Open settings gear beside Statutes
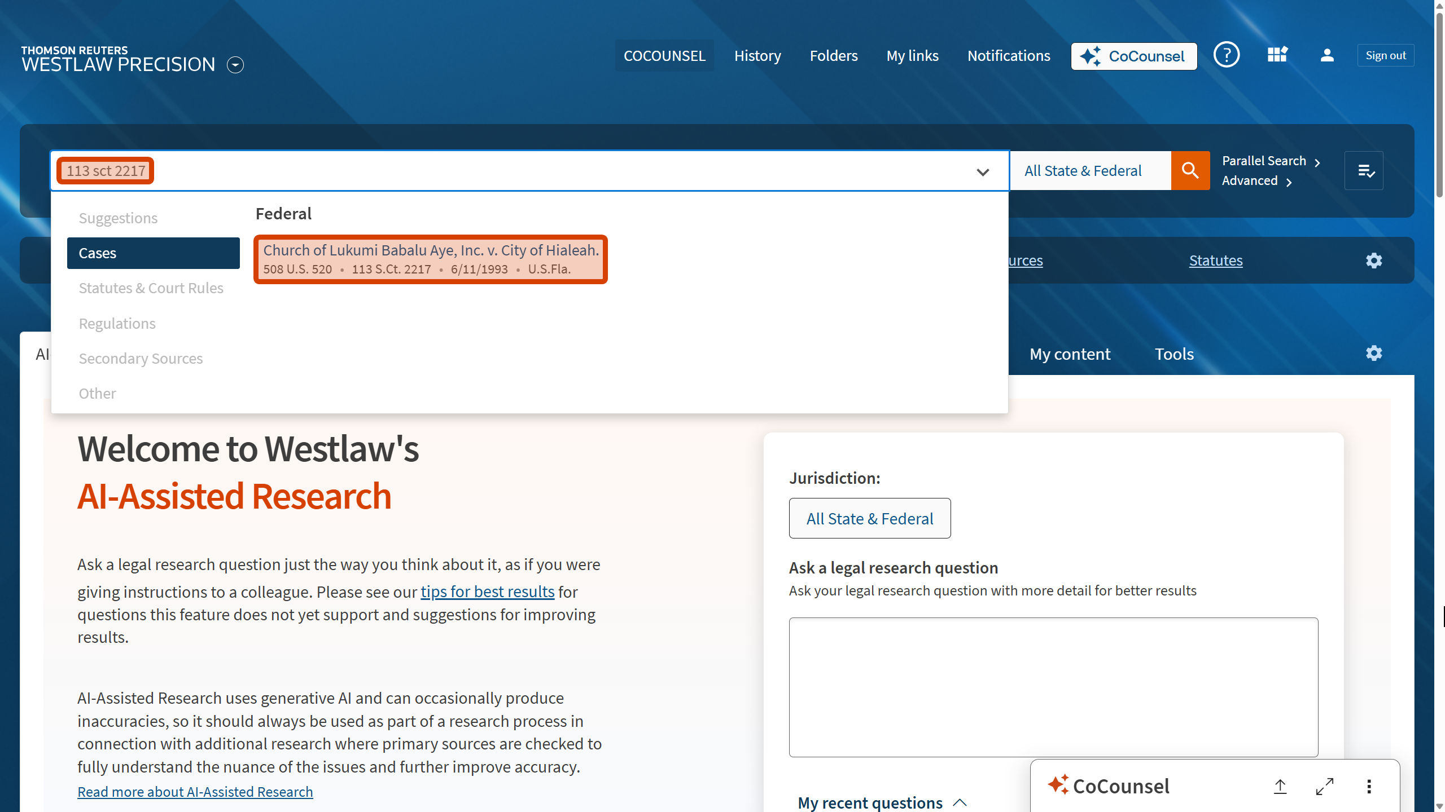This screenshot has width=1445, height=812. [1373, 261]
